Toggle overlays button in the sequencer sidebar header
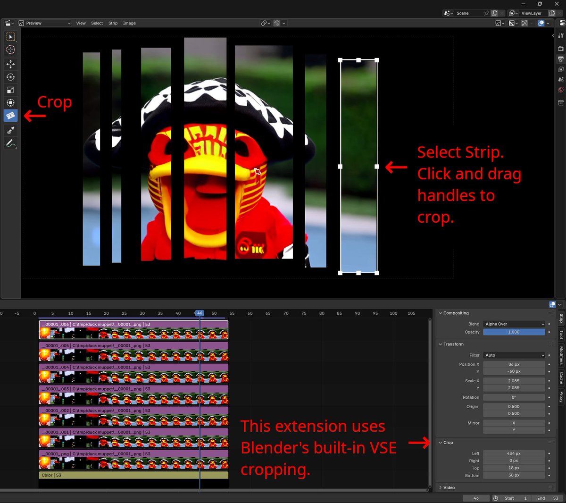Image resolution: width=566 pixels, height=503 pixels. pyautogui.click(x=552, y=305)
